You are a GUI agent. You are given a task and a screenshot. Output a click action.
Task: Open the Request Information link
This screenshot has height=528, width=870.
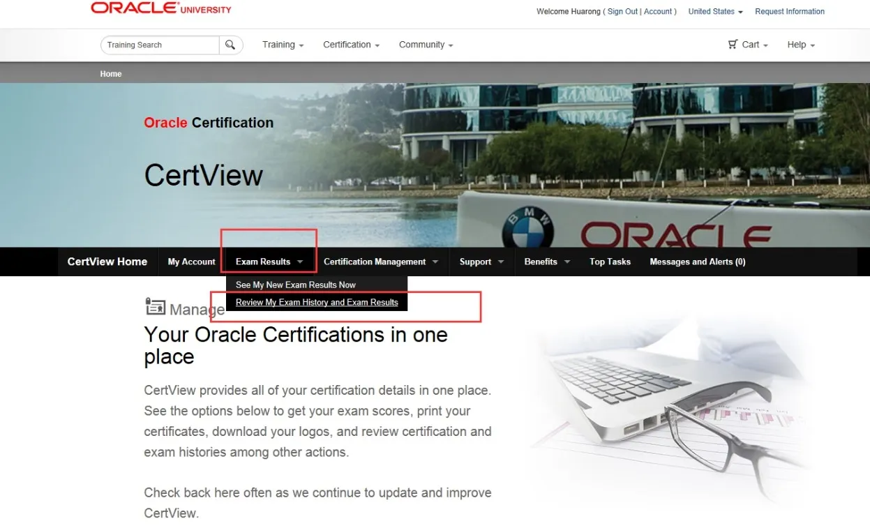(789, 12)
